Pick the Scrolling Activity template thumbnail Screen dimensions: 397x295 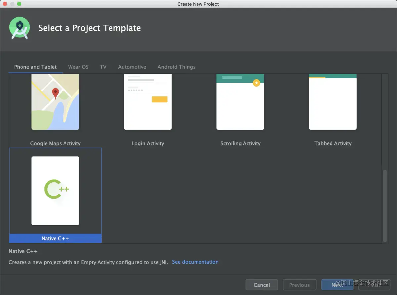[240, 102]
